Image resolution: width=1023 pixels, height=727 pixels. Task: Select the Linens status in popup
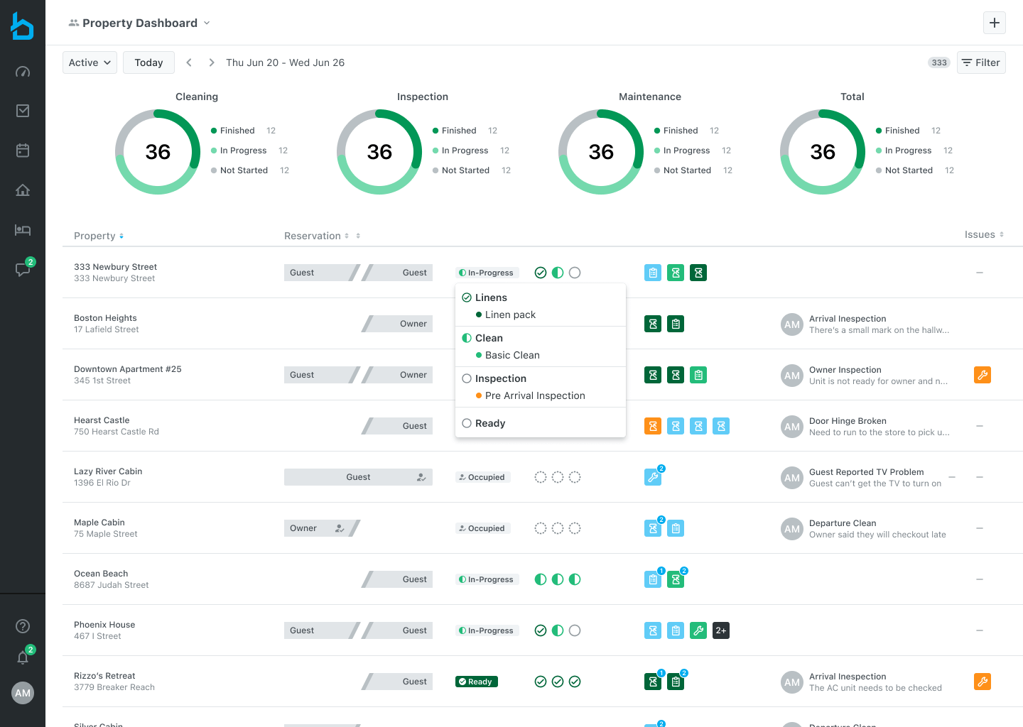(x=490, y=297)
